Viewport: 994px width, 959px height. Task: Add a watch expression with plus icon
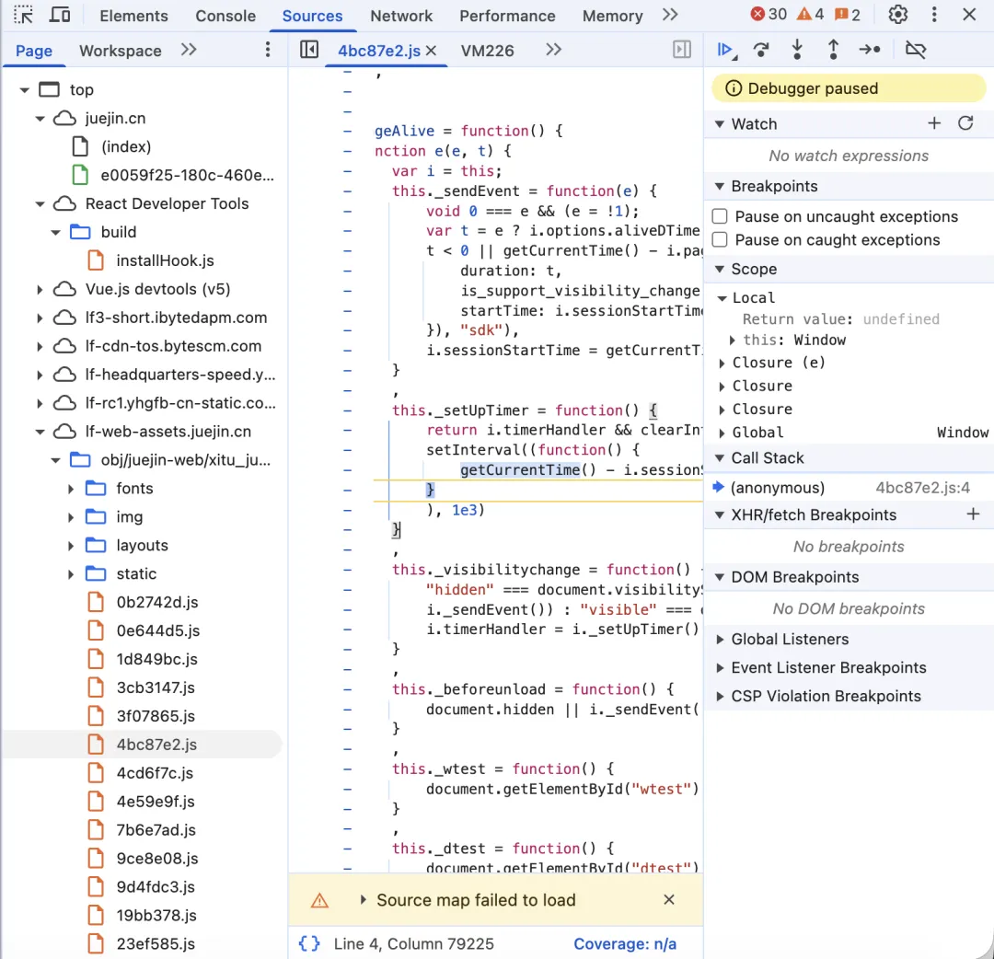coord(934,123)
